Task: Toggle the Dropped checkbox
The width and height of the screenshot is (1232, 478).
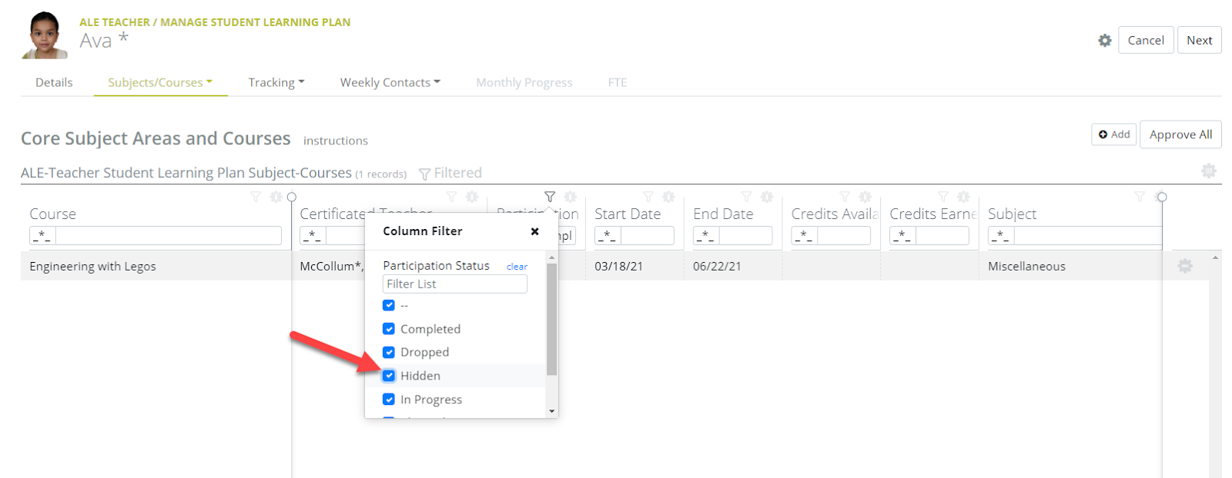Action: 389,352
